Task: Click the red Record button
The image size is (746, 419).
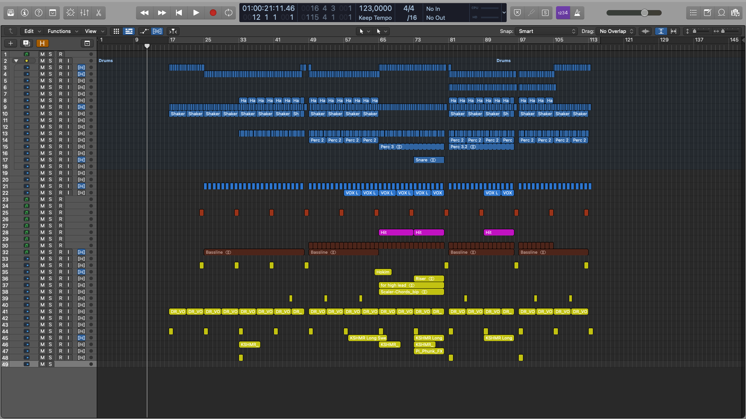Action: point(213,13)
